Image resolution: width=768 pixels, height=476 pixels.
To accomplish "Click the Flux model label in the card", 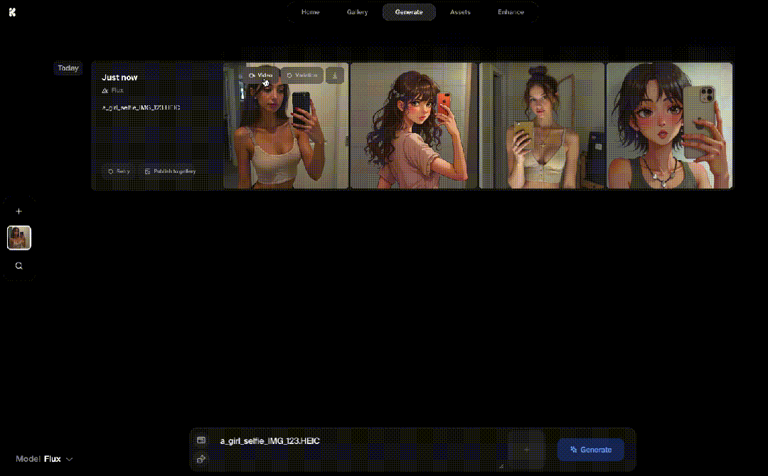I will [x=112, y=90].
